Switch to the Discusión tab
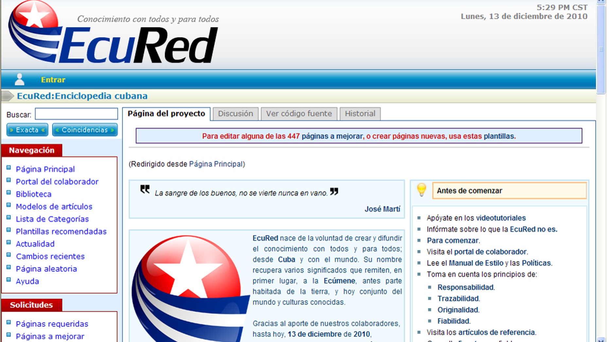This screenshot has height=342, width=609. [x=235, y=114]
